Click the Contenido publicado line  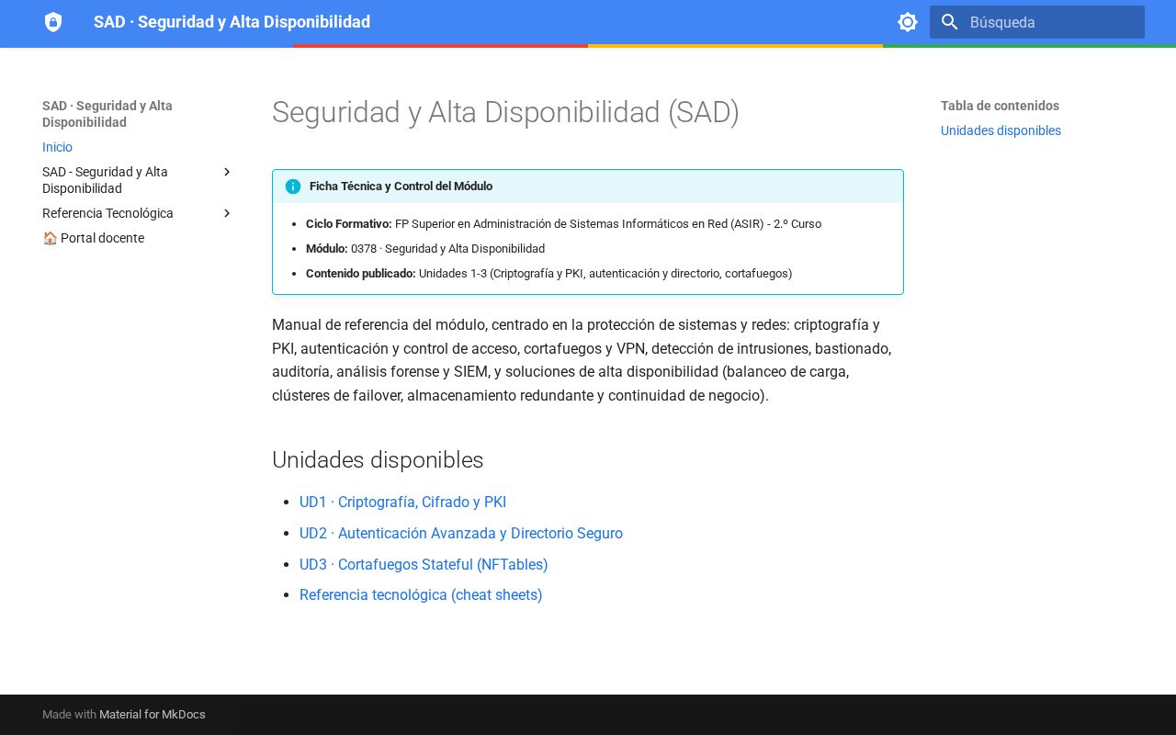tap(548, 274)
